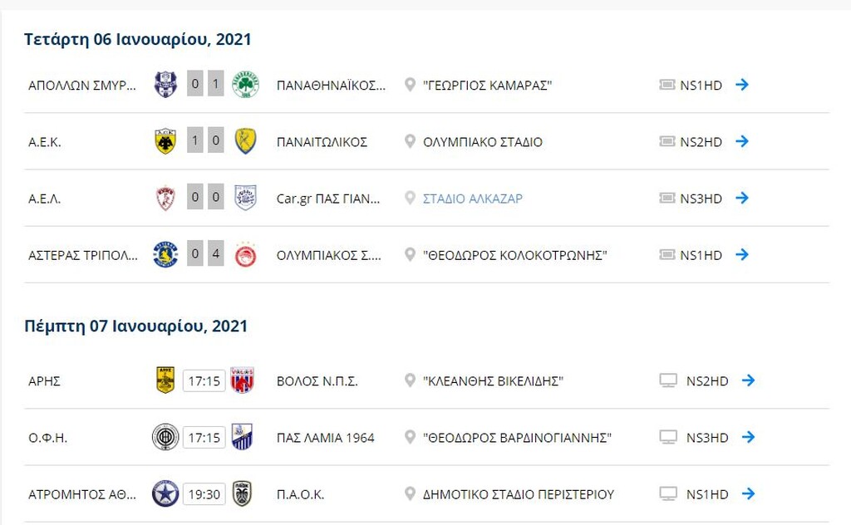Open arrow for the Asteras vs Olympiacos match

pyautogui.click(x=742, y=254)
